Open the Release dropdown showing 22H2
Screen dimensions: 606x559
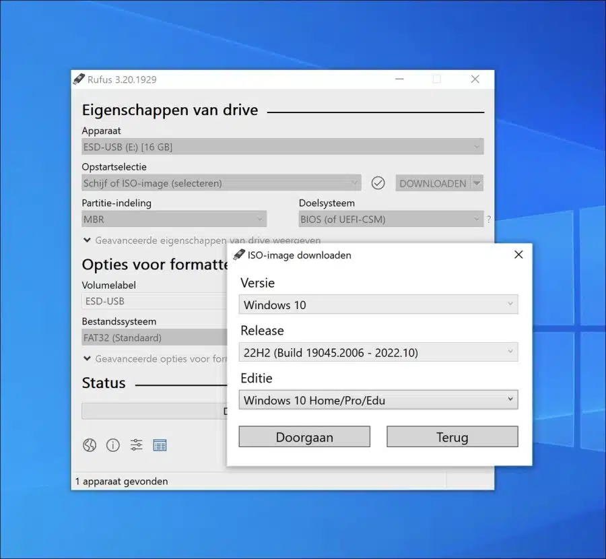[x=378, y=352]
